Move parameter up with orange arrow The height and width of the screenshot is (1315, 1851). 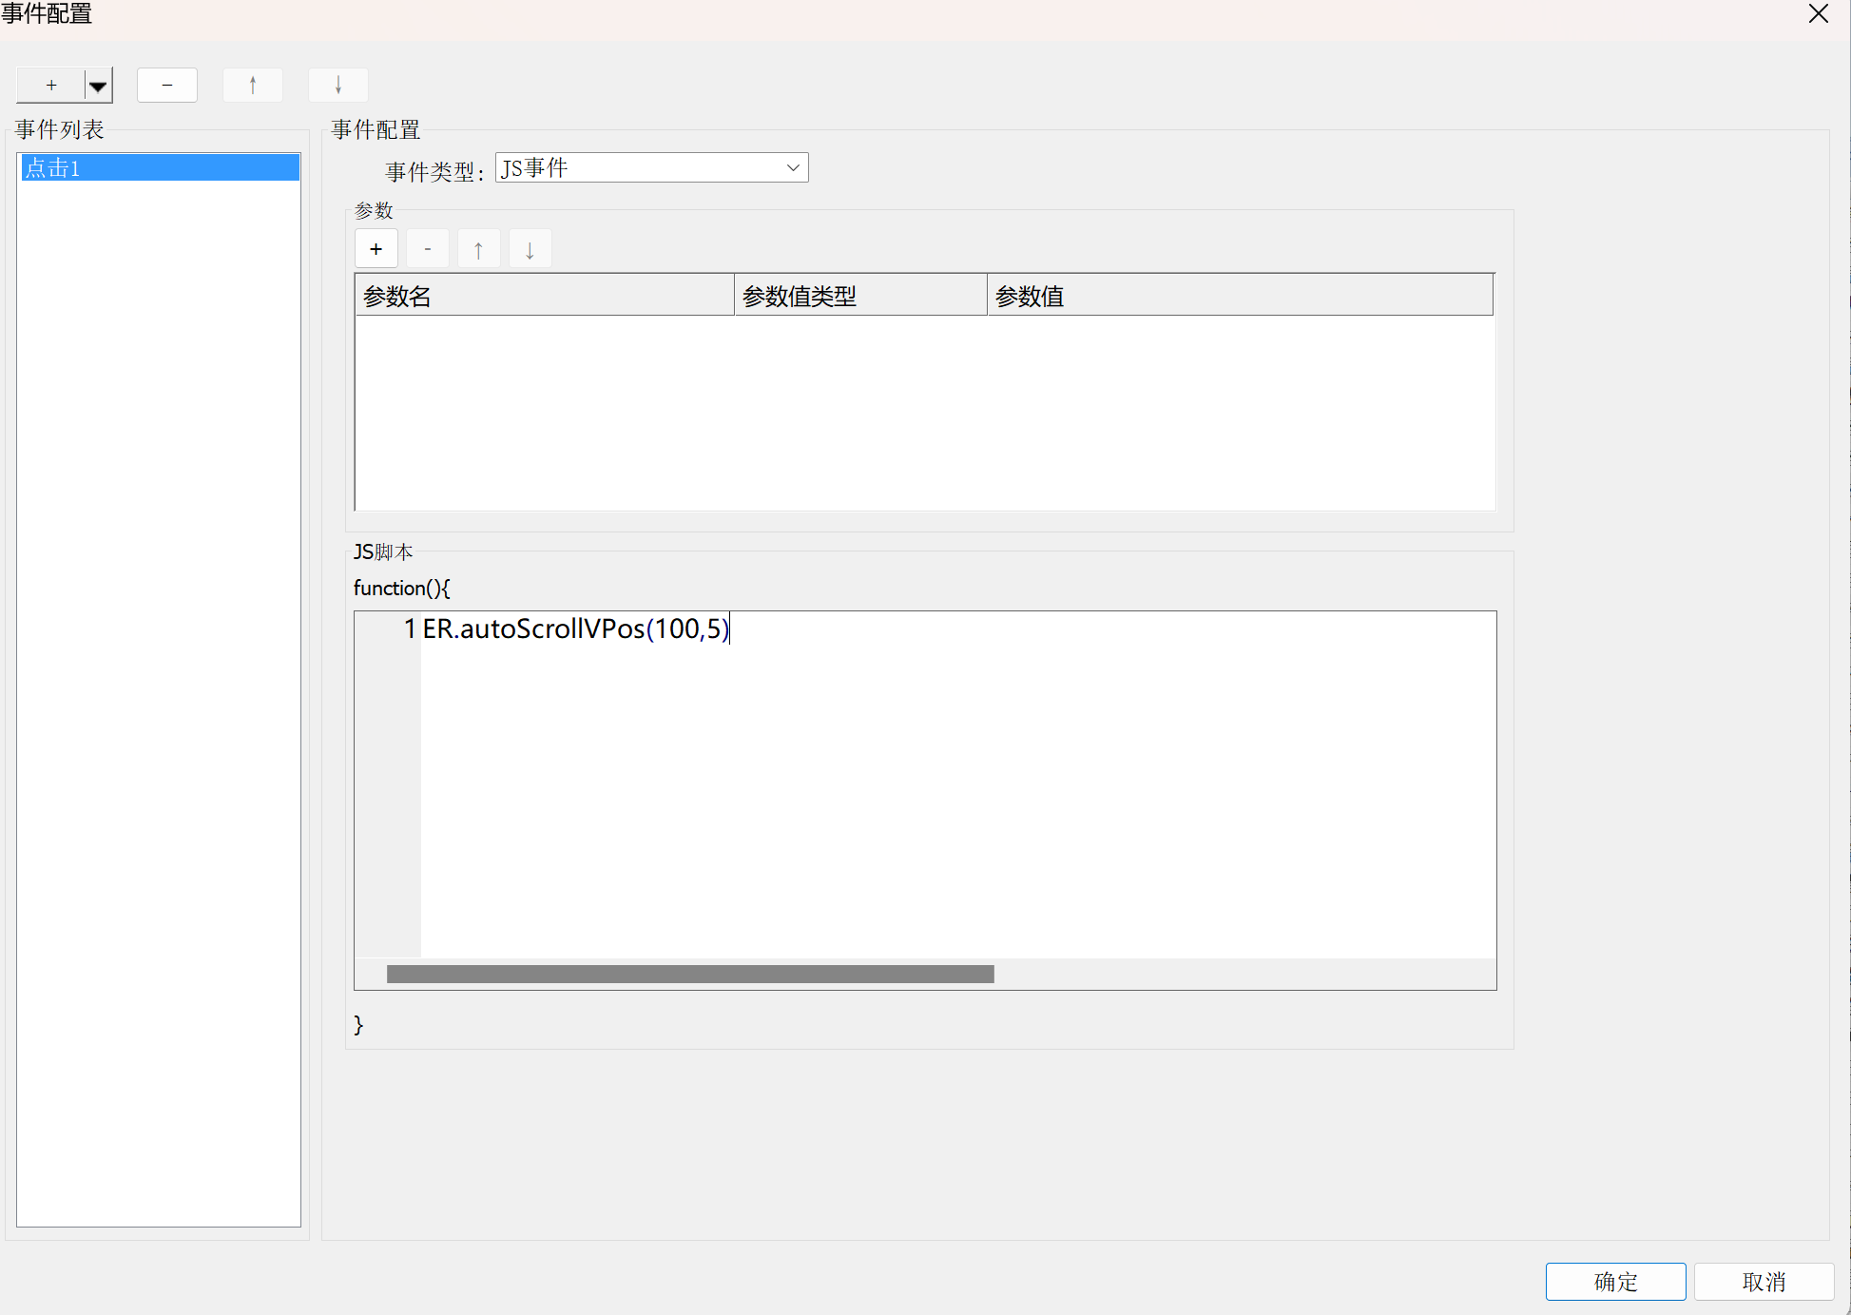click(478, 249)
